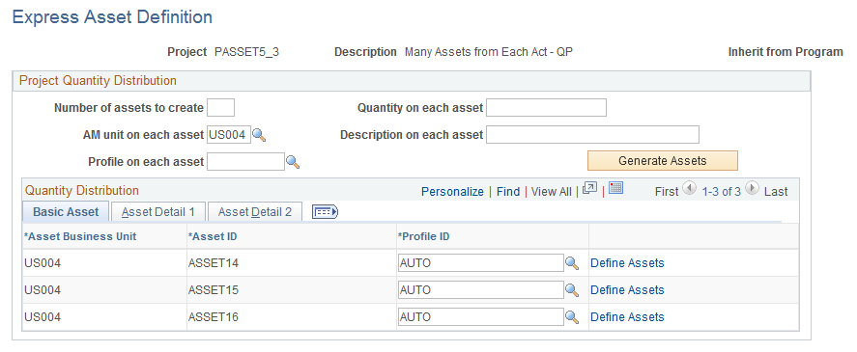857x352 pixels.
Task: Click the View All link
Action: tap(552, 192)
